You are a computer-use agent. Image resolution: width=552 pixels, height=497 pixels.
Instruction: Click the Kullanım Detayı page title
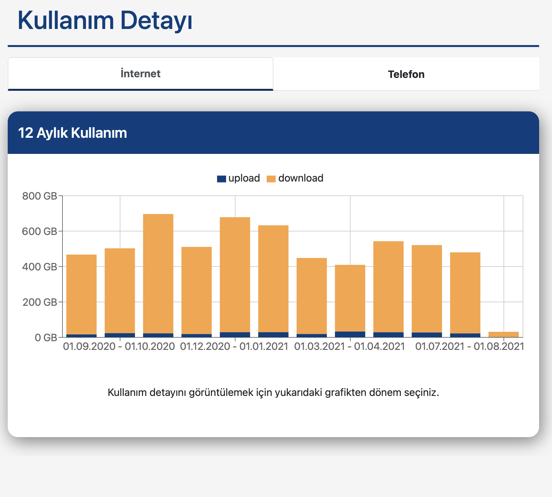coord(105,21)
